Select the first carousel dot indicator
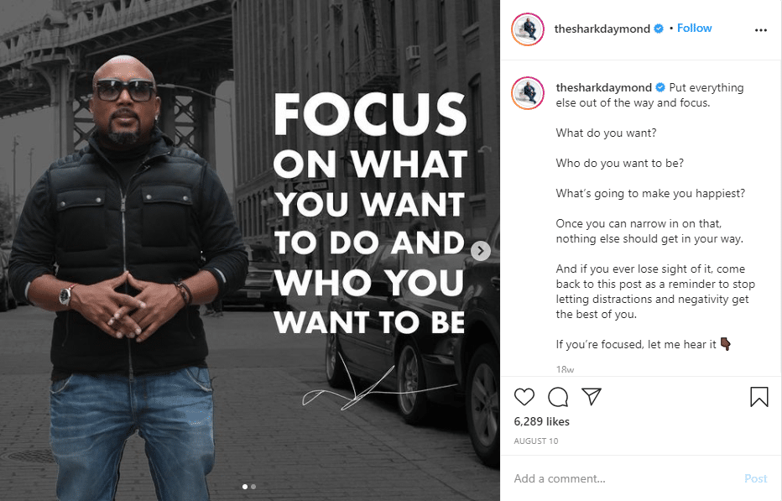The image size is (782, 501). coord(244,485)
